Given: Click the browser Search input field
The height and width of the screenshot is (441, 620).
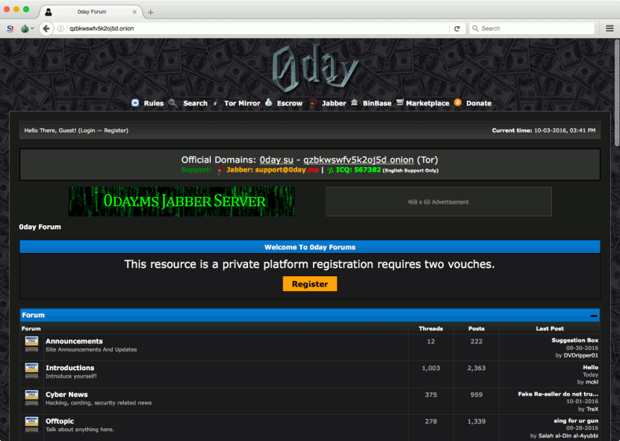Looking at the screenshot, I should click(x=534, y=28).
